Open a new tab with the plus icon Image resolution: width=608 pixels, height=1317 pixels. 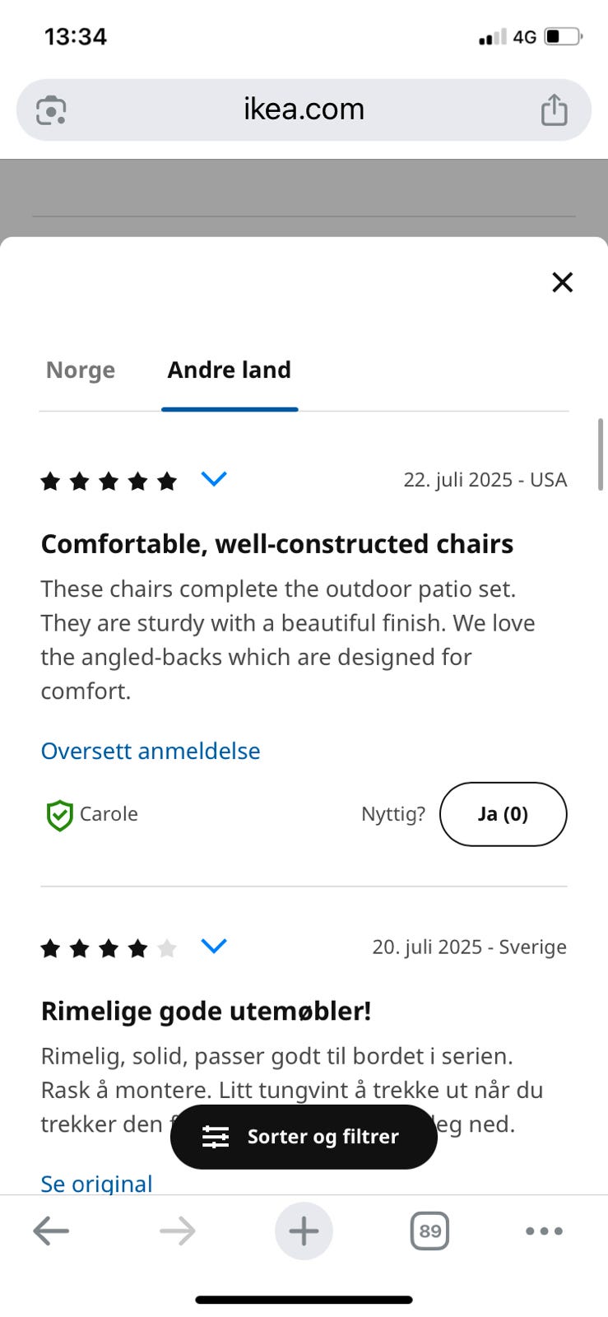pyautogui.click(x=304, y=1231)
